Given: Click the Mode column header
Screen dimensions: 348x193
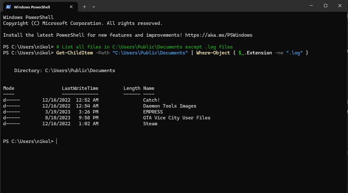Looking at the screenshot, I should [x=9, y=88].
